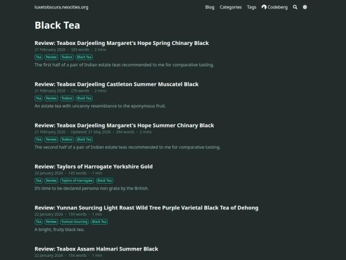346x260 pixels.
Task: Open Margaret's Hope Spring Chinary Black review
Action: 122,43
